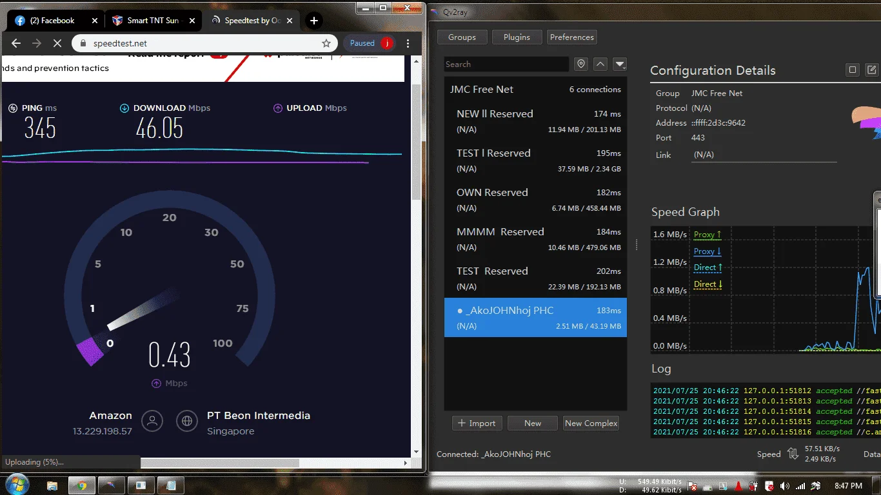Image resolution: width=881 pixels, height=495 pixels.
Task: Click the speedtest.net address bar
Action: (x=204, y=43)
